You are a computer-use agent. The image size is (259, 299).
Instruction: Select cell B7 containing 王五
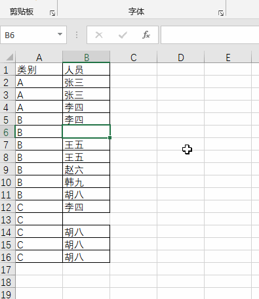pyautogui.click(x=87, y=145)
